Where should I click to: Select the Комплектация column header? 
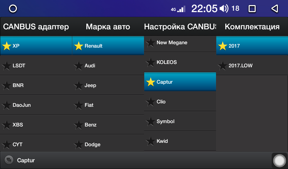point(252,27)
